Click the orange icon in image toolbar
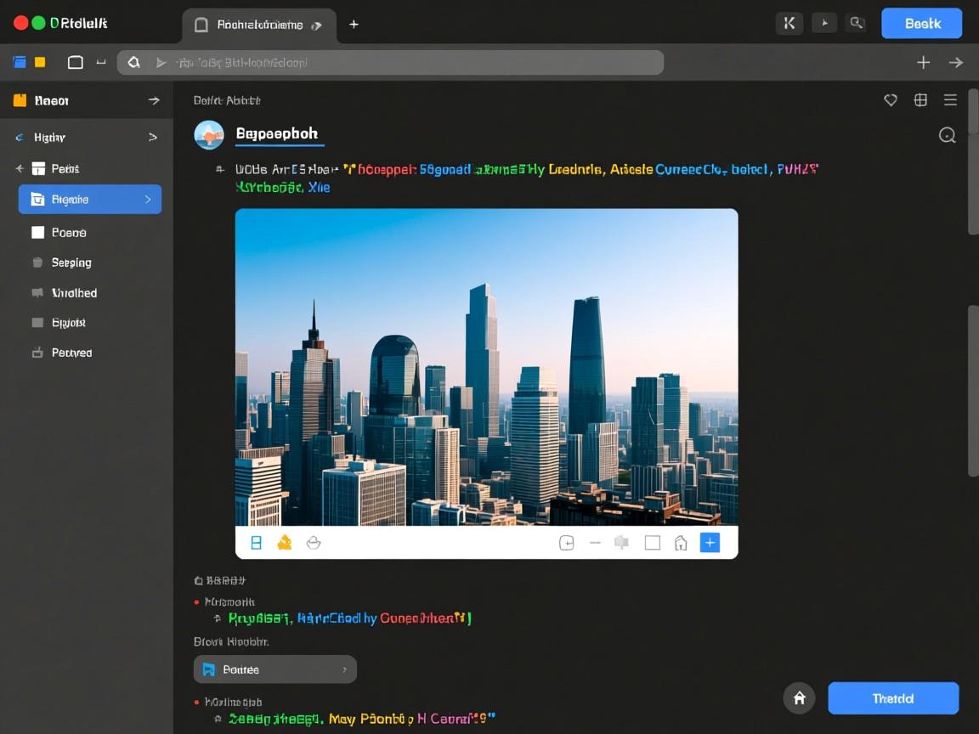 pyautogui.click(x=285, y=543)
